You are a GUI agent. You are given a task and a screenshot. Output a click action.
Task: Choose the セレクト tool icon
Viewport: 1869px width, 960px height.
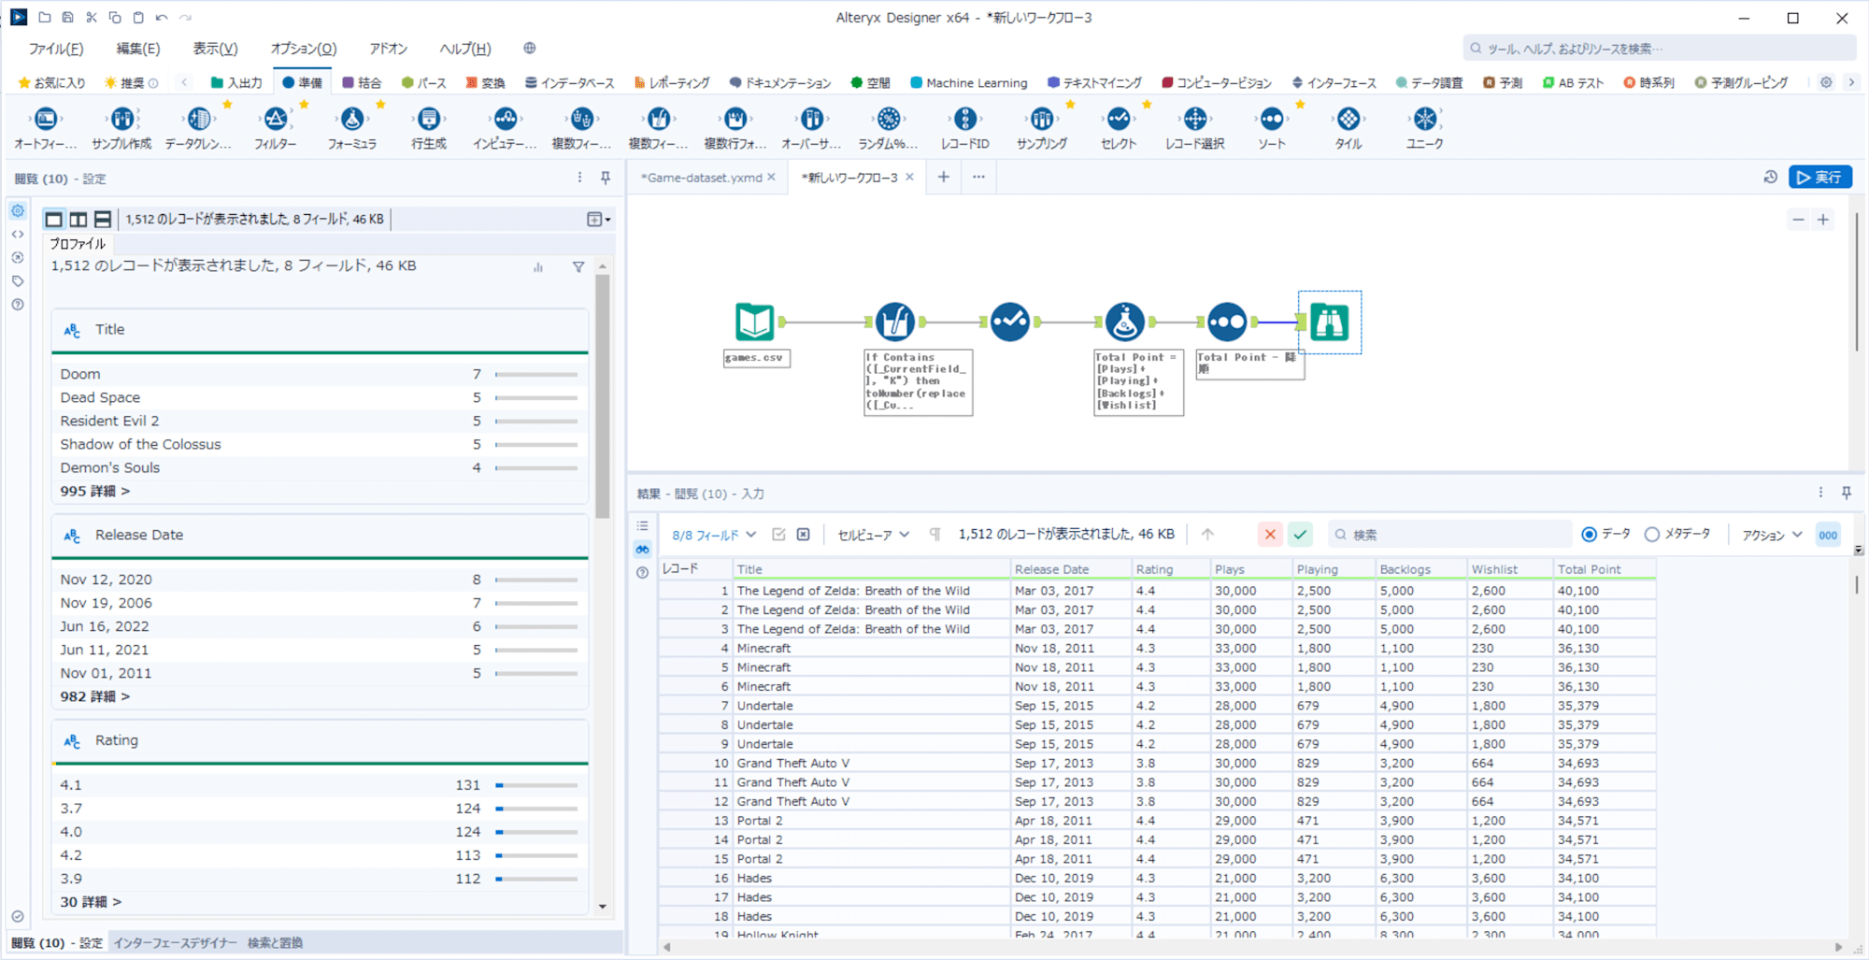point(1119,119)
